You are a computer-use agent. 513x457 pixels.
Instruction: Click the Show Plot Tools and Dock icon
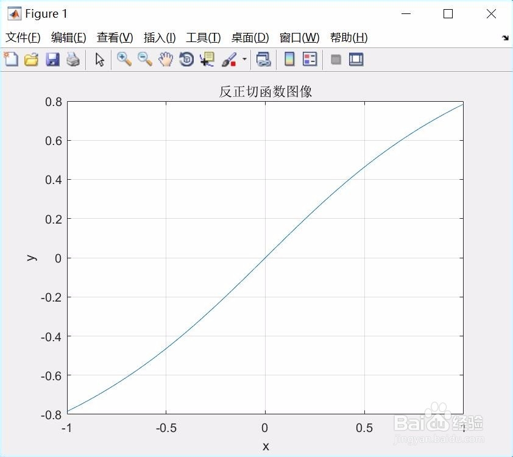[x=356, y=60]
